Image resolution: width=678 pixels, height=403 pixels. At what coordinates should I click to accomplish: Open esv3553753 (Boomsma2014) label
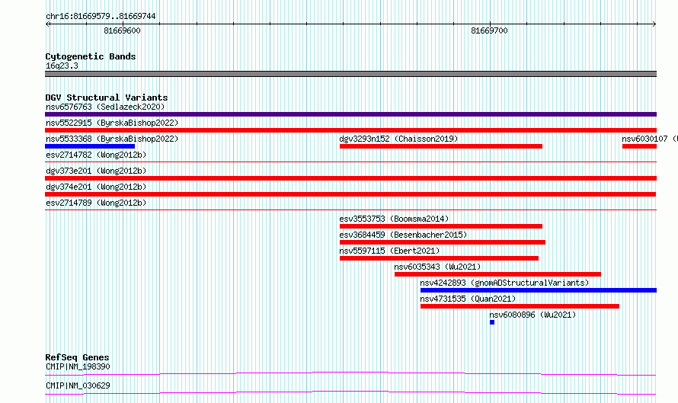(394, 219)
